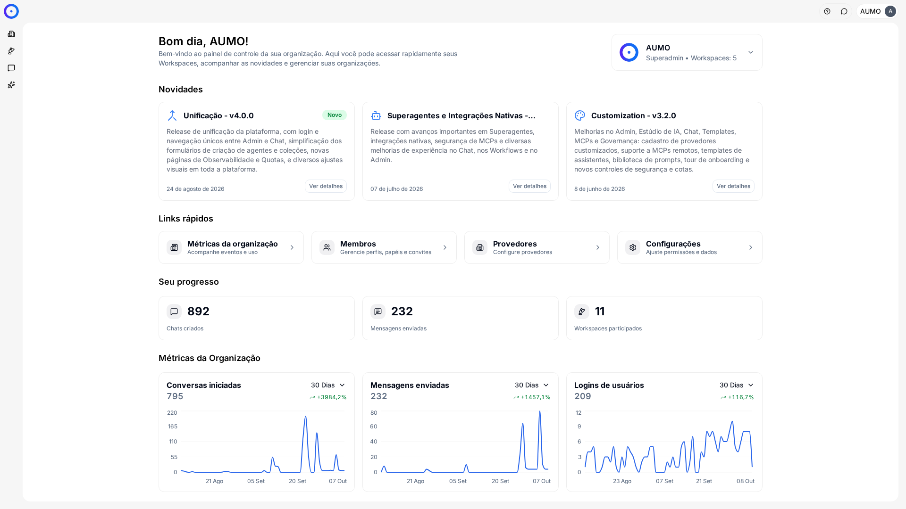
Task: Click the +3984,2% growth indicator
Action: pos(328,397)
